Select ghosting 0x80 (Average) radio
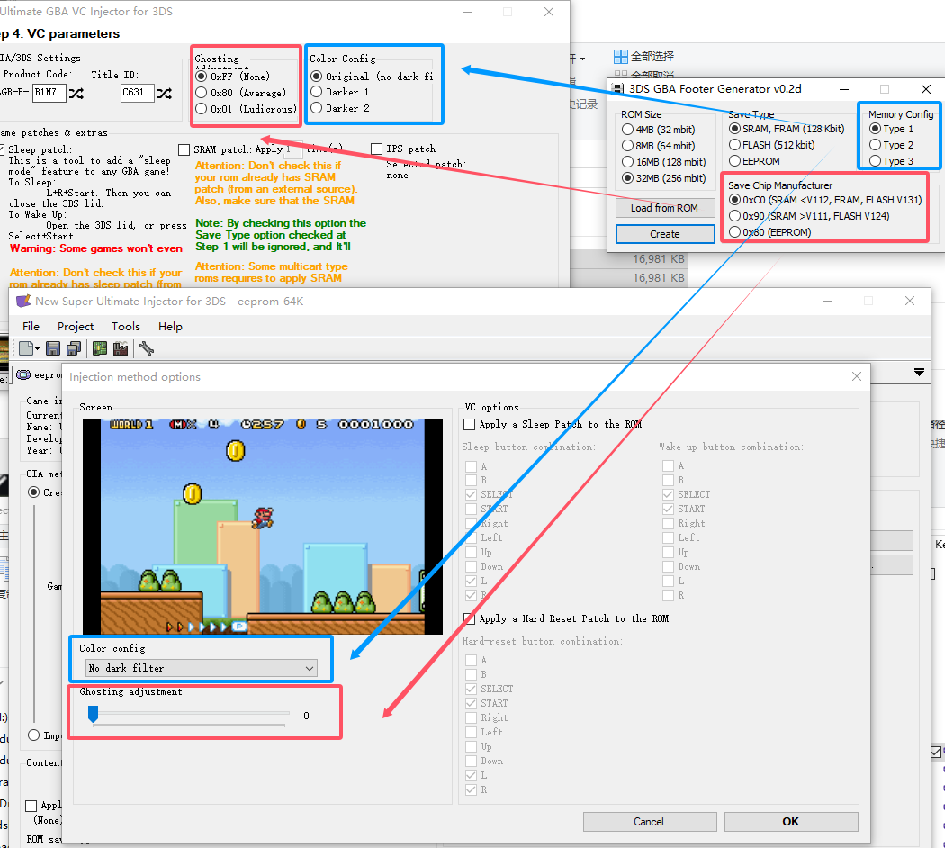Screen dimensions: 945x848 coord(202,92)
